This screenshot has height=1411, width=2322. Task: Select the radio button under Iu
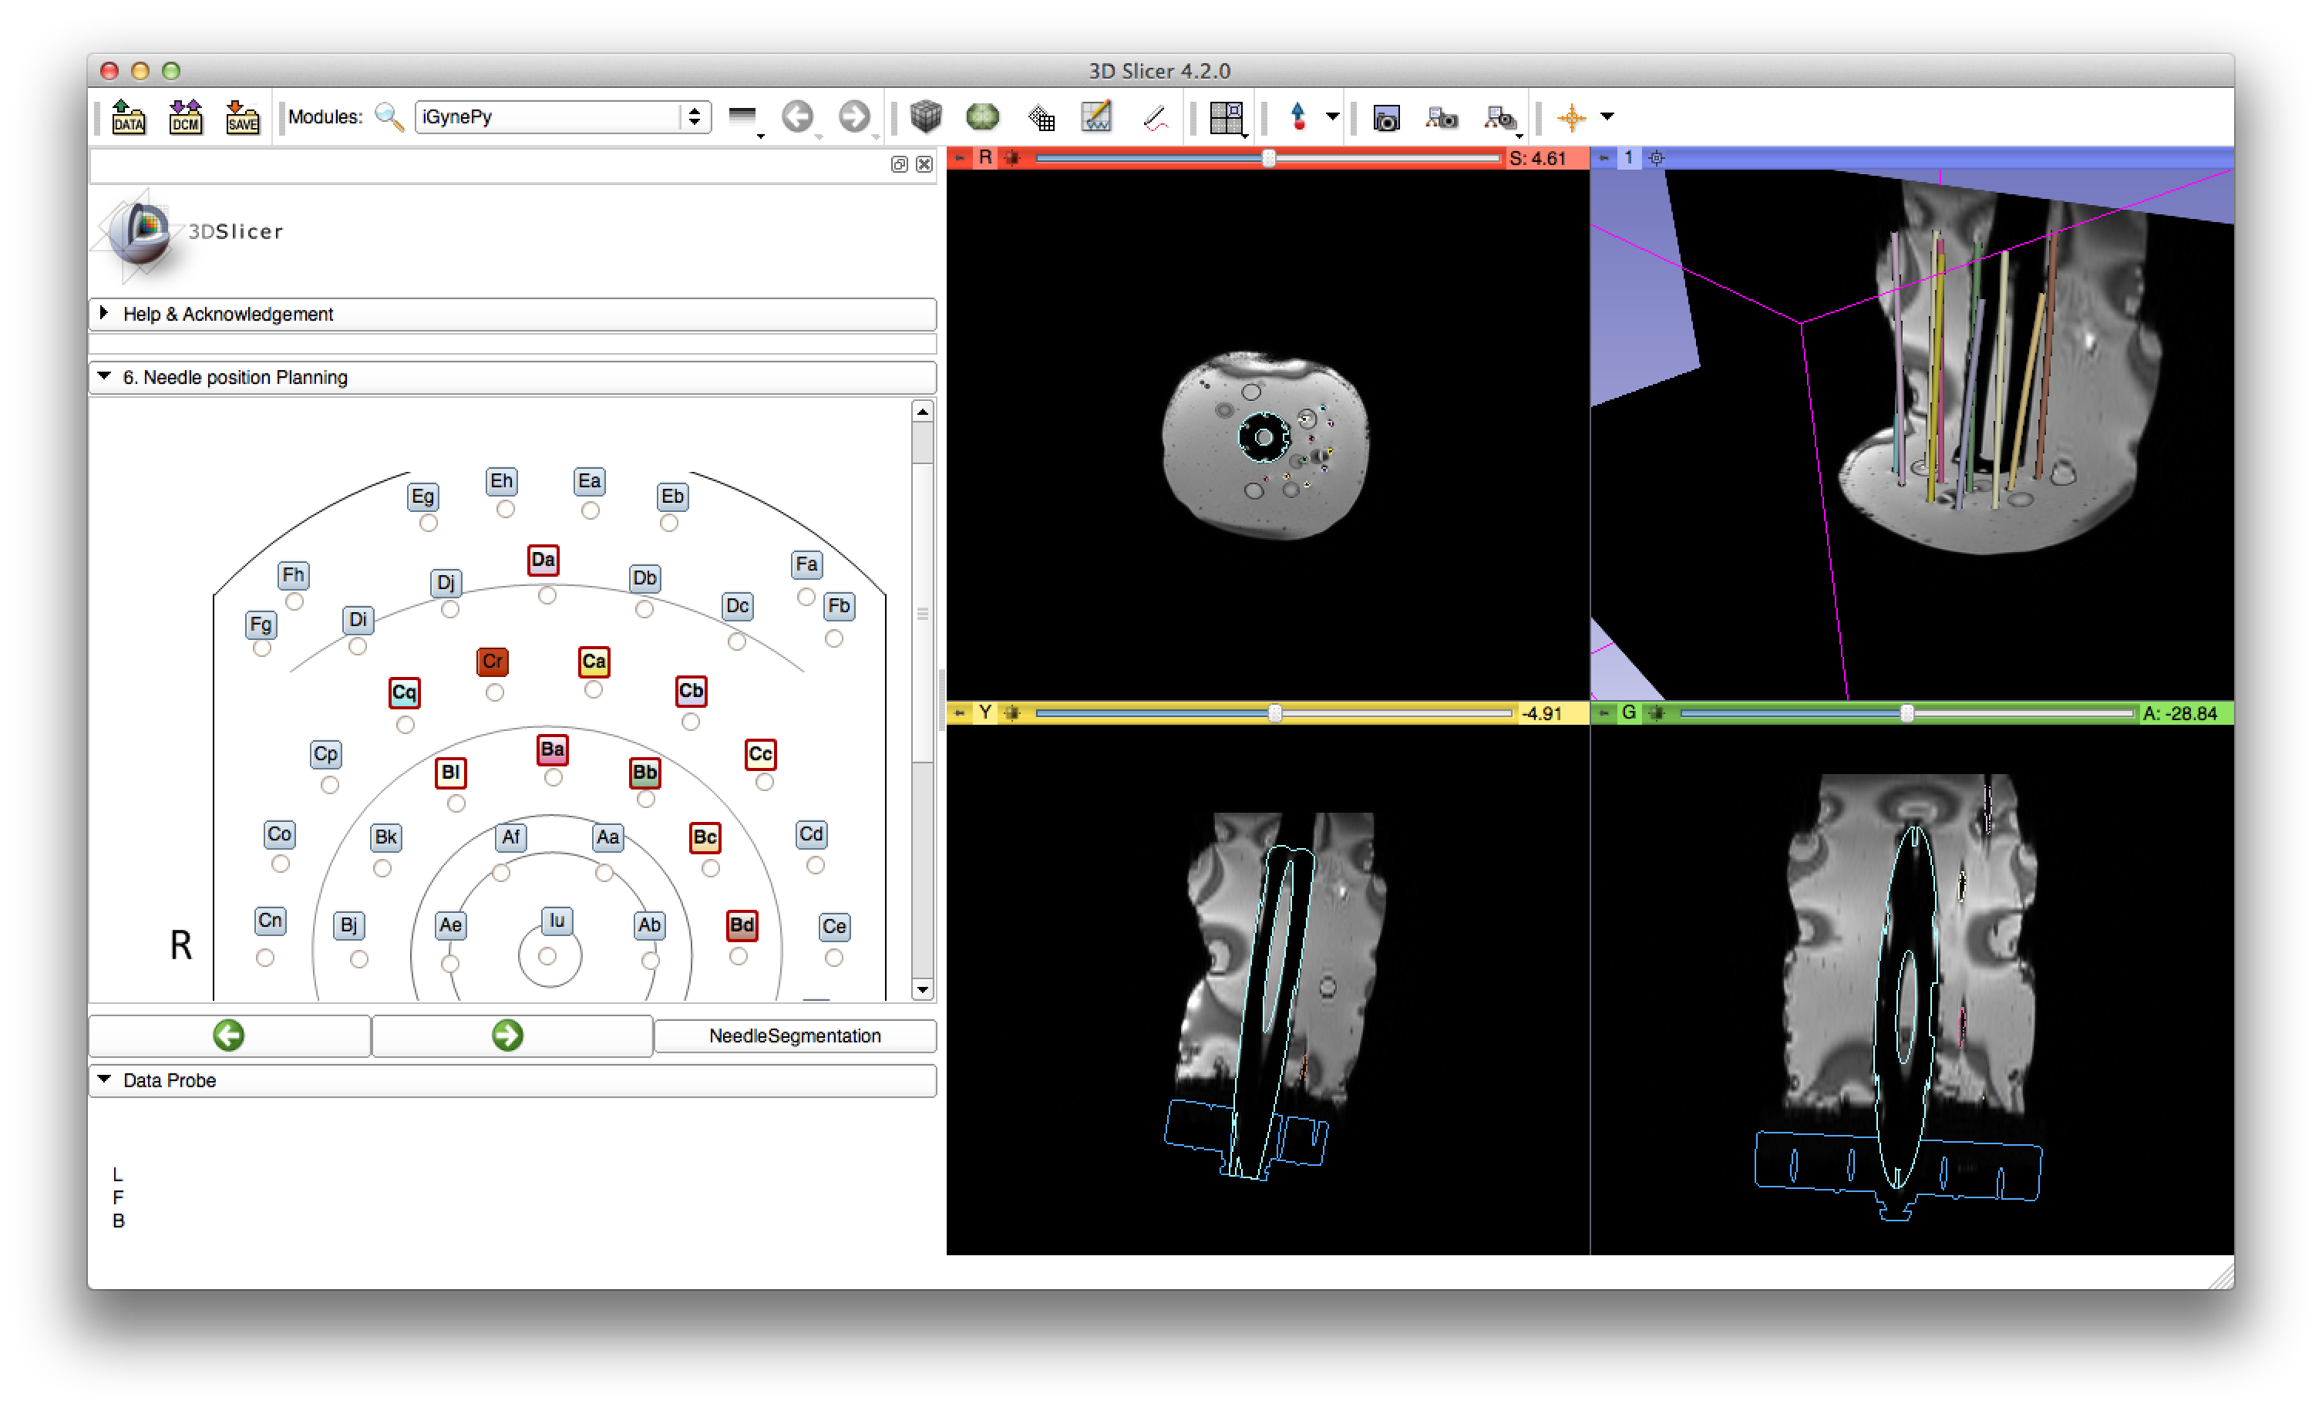[547, 956]
